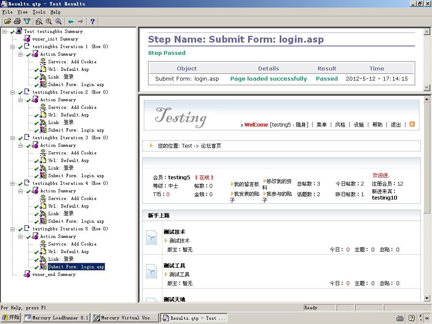Select the vuser_end Summary icon
Screen dimensions: 432x324
tap(27, 274)
